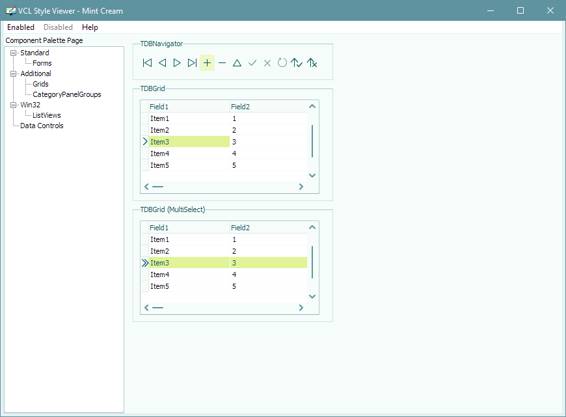The width and height of the screenshot is (566, 417).
Task: Click right scroll arrow in MultiSelect grid
Action: 301,308
